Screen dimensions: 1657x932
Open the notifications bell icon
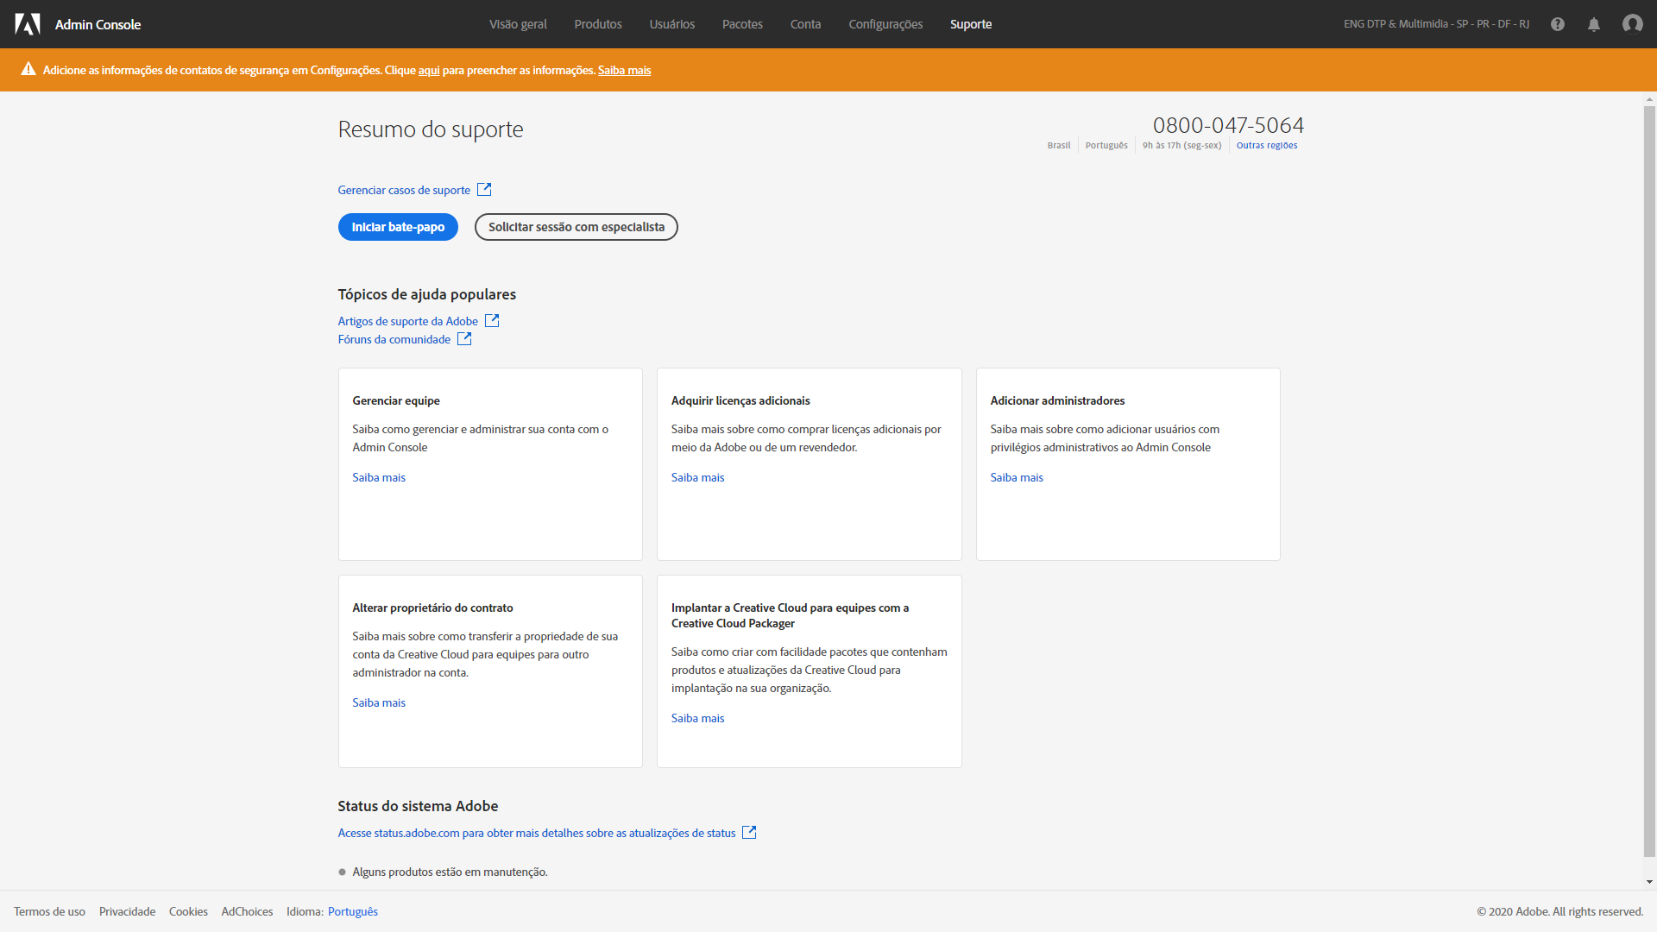[x=1594, y=24]
